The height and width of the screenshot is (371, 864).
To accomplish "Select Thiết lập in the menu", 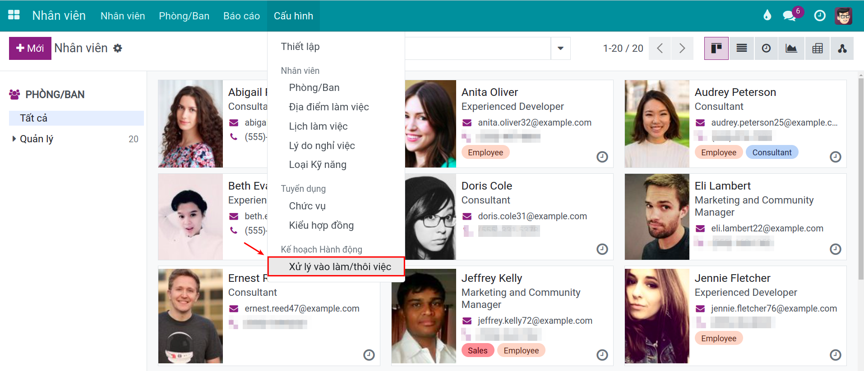I will (300, 46).
